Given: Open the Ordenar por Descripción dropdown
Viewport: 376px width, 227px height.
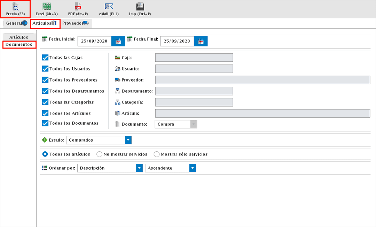Looking at the screenshot, I should [139, 168].
